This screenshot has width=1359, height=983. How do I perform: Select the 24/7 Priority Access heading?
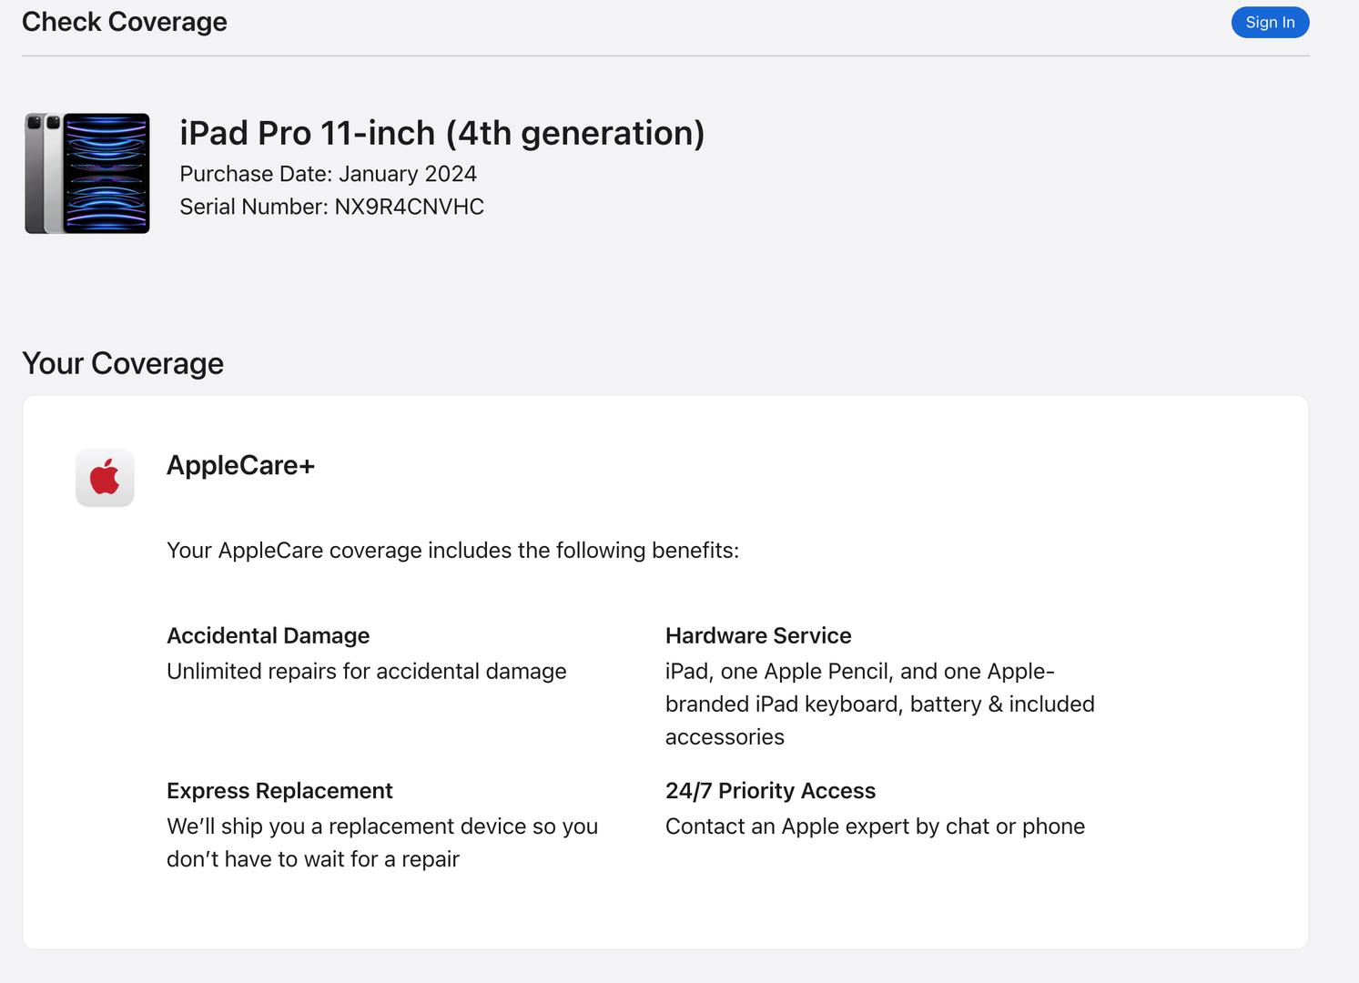pyautogui.click(x=770, y=790)
